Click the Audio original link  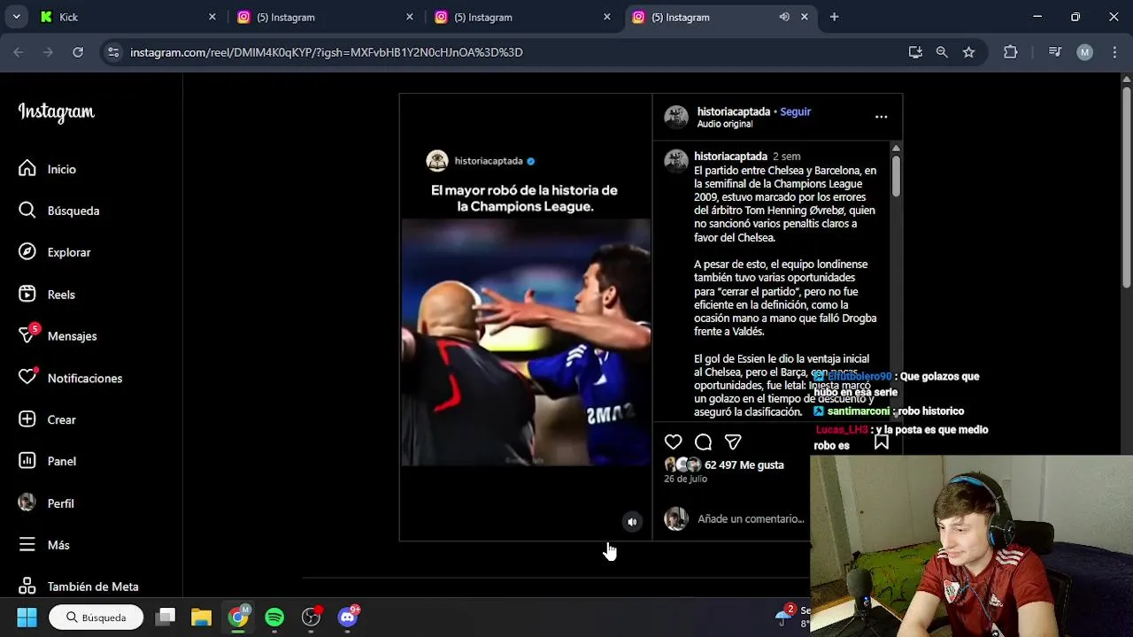pos(724,124)
